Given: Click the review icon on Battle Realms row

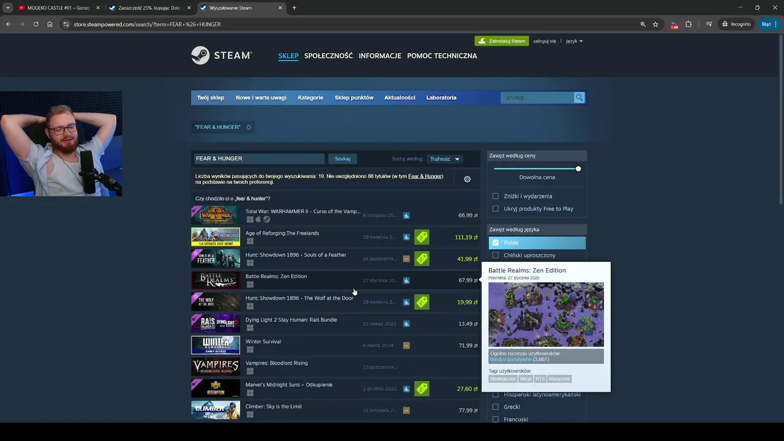Looking at the screenshot, I should (x=406, y=281).
